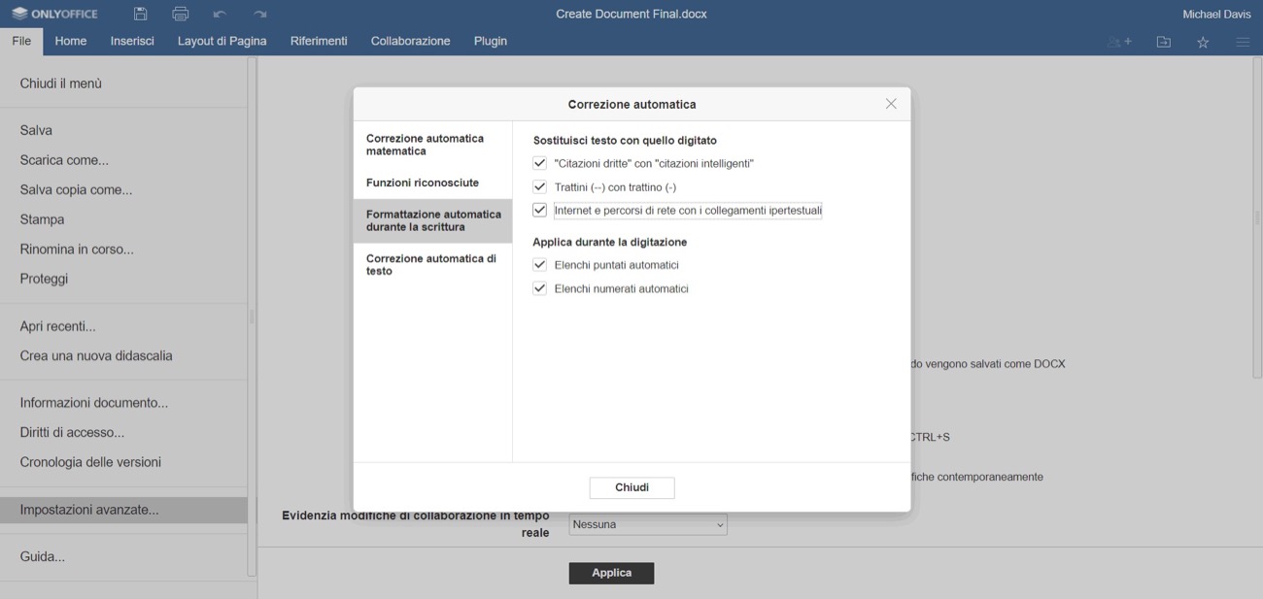Mark document as favorite with star icon
The width and height of the screenshot is (1263, 599).
pyautogui.click(x=1203, y=42)
